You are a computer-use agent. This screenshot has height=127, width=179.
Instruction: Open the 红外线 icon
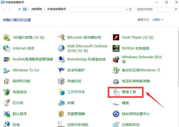[7, 103]
